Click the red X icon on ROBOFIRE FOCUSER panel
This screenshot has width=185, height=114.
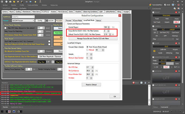pos(176,57)
